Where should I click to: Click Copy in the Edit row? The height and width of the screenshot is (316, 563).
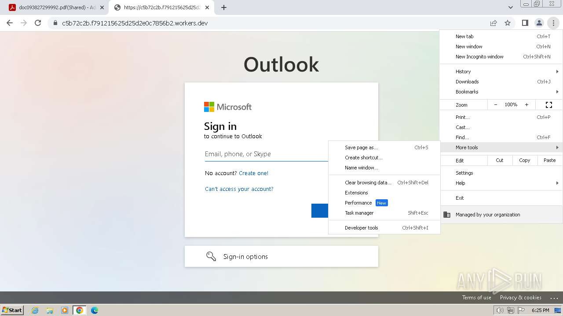(x=525, y=160)
